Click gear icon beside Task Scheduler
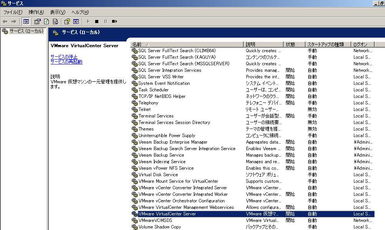This screenshot has height=230, width=385. click(x=135, y=90)
